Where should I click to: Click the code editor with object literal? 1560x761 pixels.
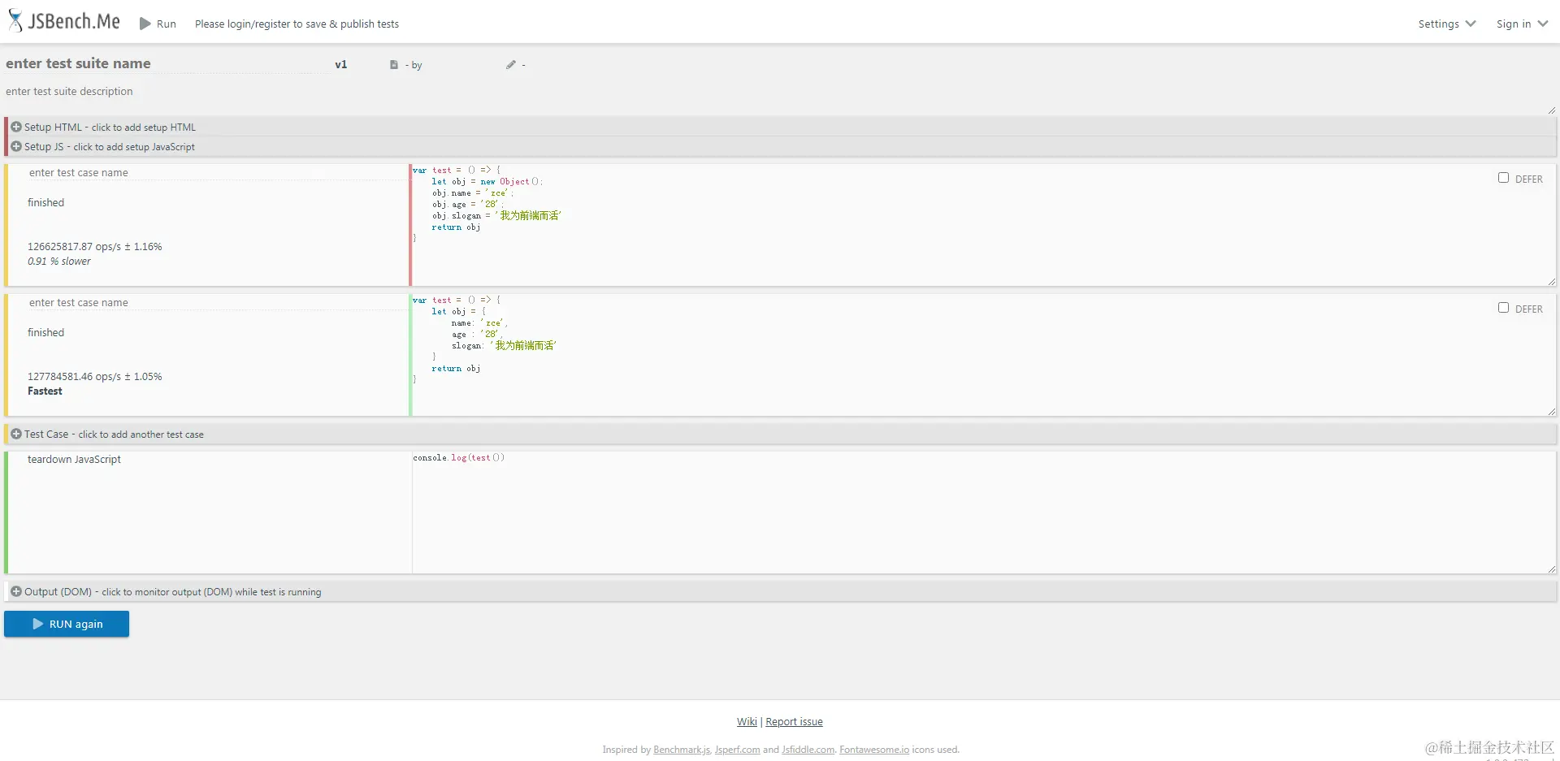983,354
